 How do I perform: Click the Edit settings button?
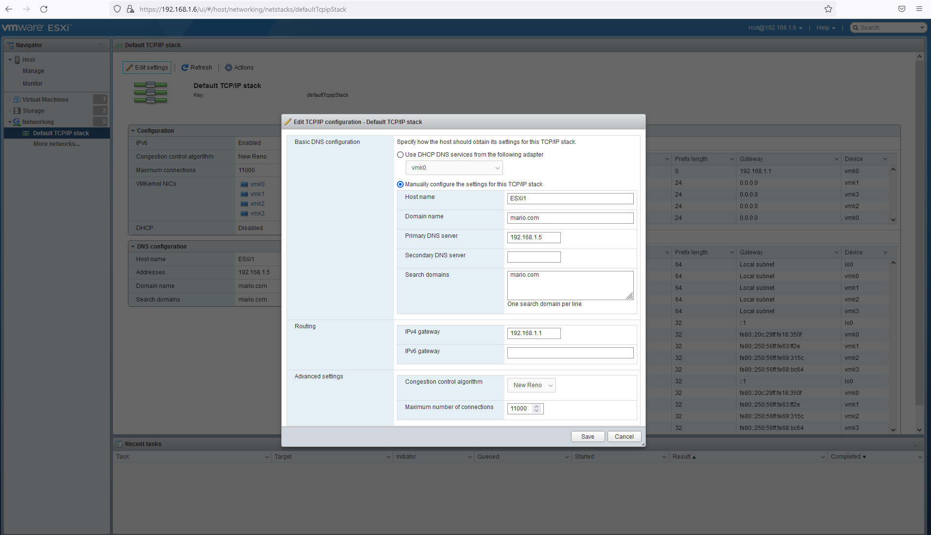pyautogui.click(x=147, y=68)
